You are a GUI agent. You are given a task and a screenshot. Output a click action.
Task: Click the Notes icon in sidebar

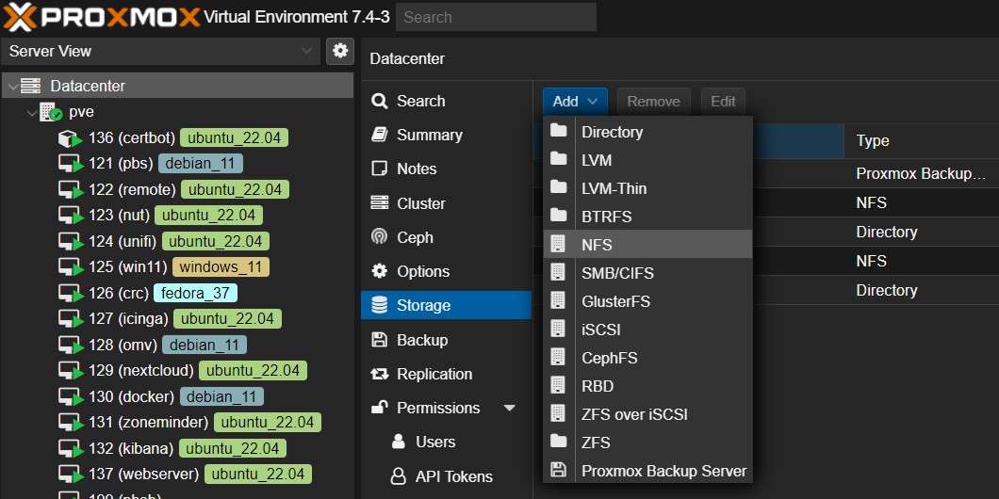click(x=380, y=169)
